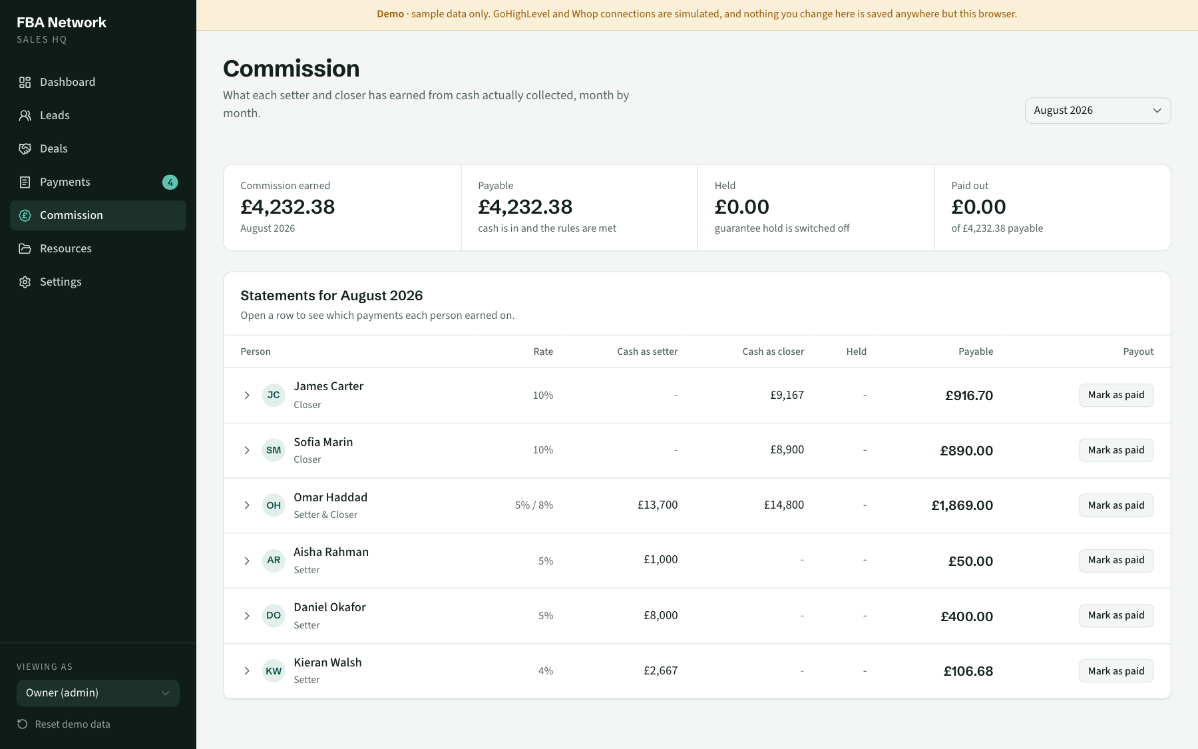1198x749 pixels.
Task: Click the FBA Network logo text
Action: coord(61,23)
